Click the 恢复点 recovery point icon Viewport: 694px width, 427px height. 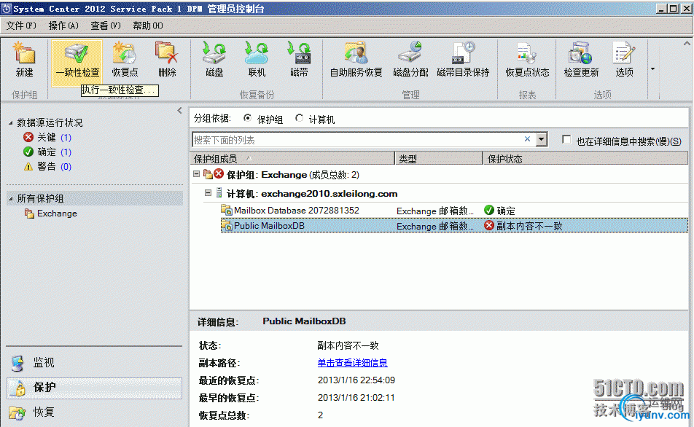click(125, 53)
